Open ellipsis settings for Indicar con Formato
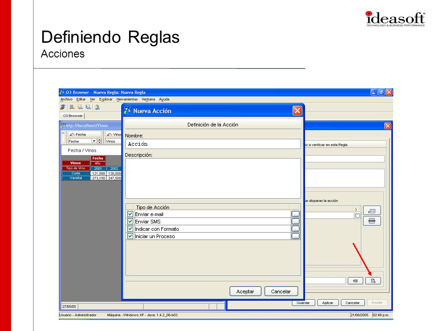 pyautogui.click(x=295, y=229)
